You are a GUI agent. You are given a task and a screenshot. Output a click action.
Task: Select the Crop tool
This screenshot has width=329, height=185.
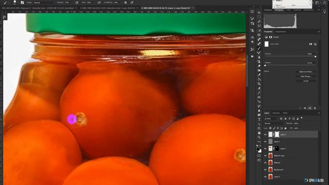click(x=259, y=84)
